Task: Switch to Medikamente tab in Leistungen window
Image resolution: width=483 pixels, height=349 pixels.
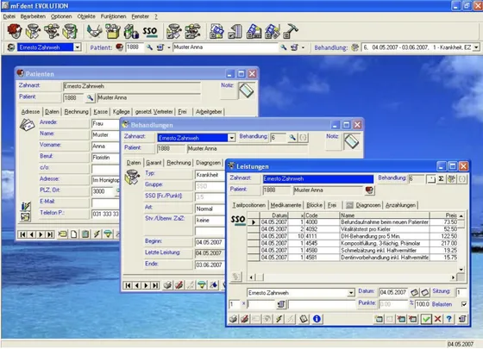Action: click(x=285, y=205)
